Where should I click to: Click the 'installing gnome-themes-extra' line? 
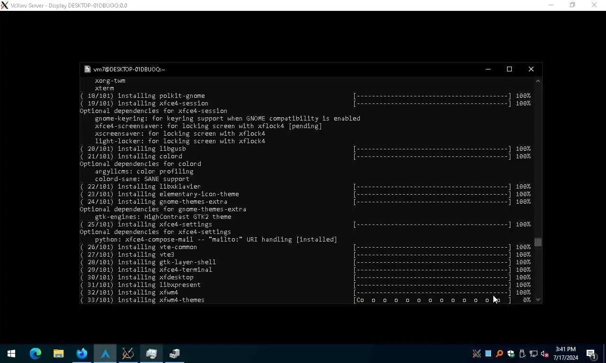click(153, 202)
